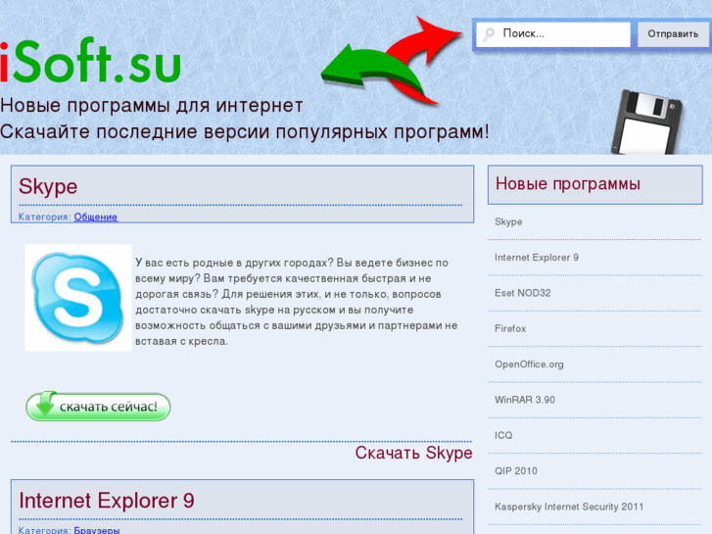Viewport: 712px width, 534px height.
Task: Focus the Поиск search input field
Action: coord(553,34)
